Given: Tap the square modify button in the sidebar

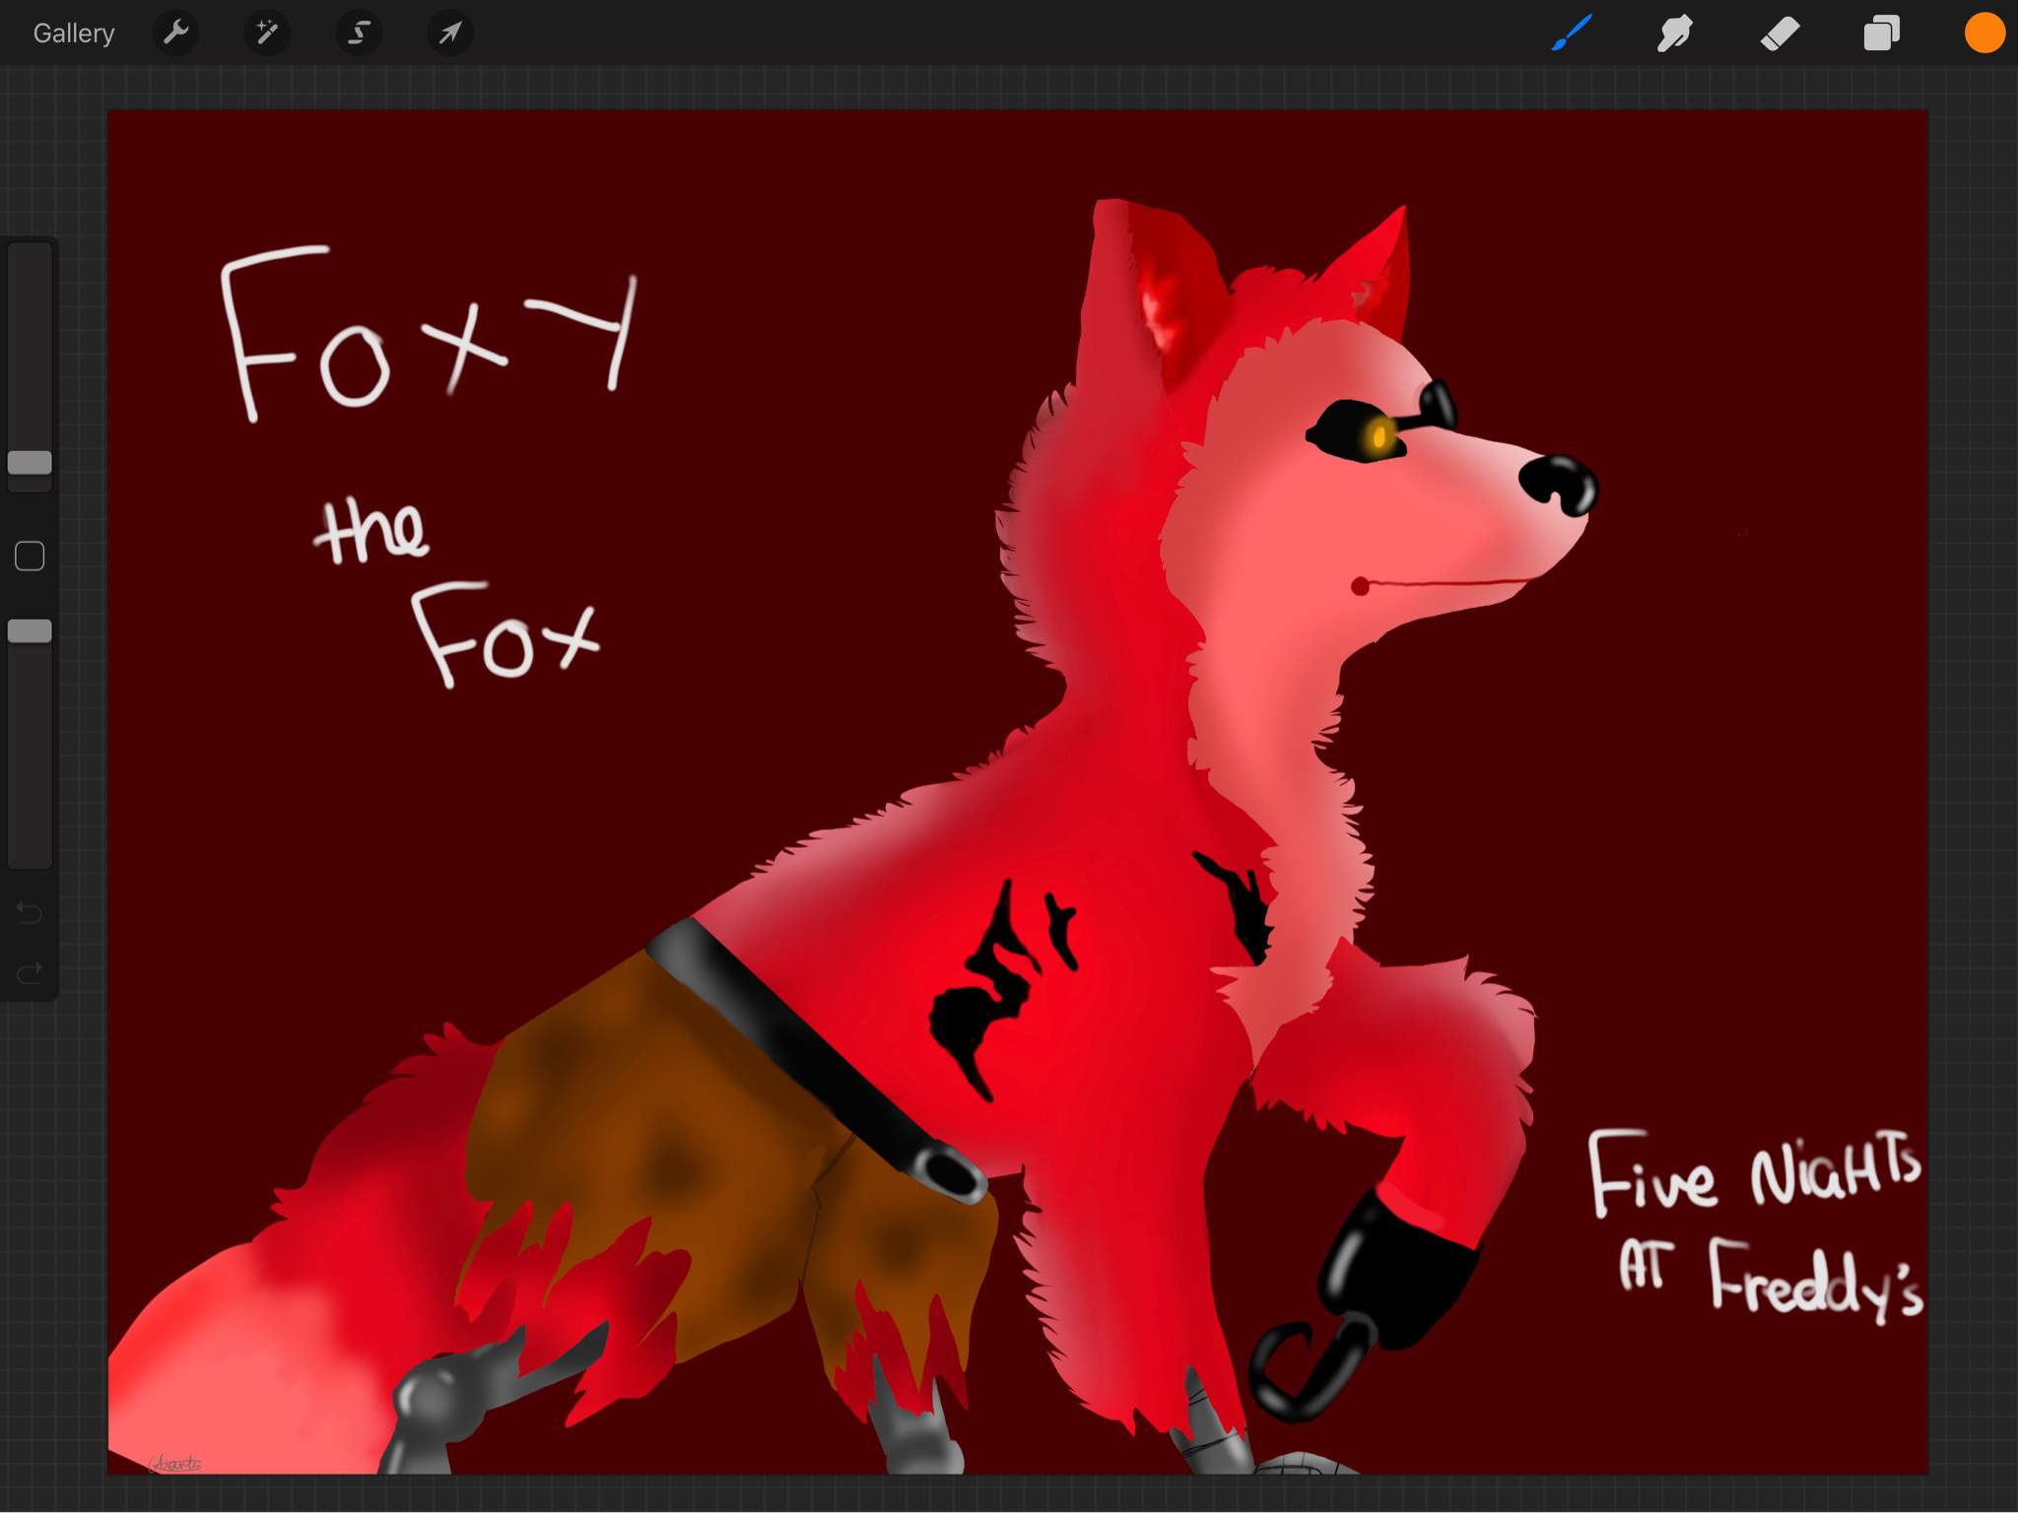Looking at the screenshot, I should pyautogui.click(x=30, y=557).
